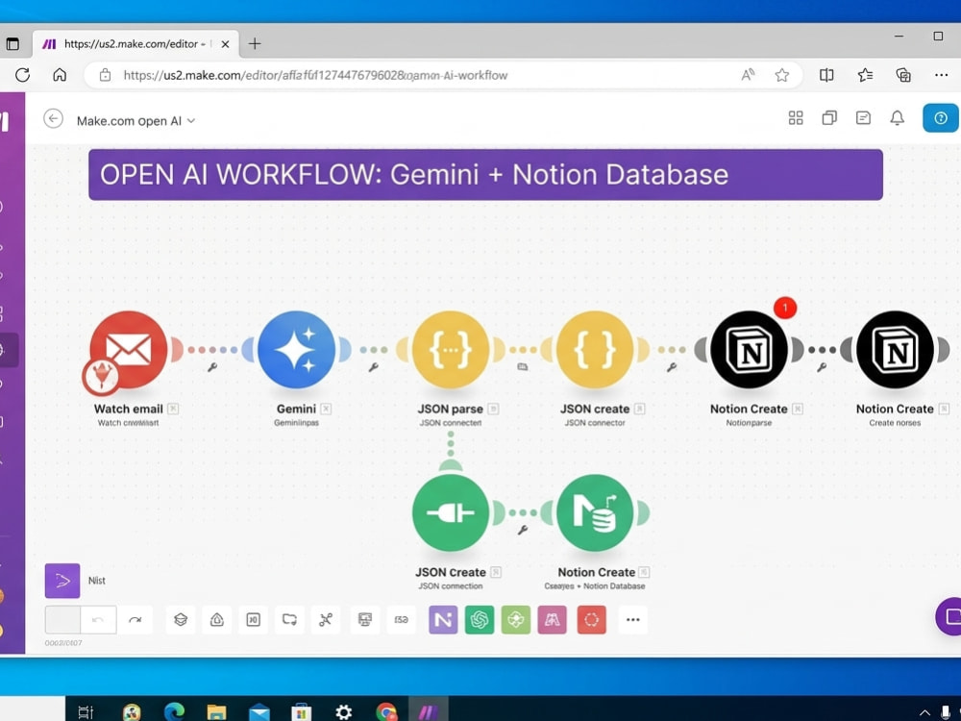Add page to favorites with the star icon
This screenshot has width=961, height=721.
[781, 75]
